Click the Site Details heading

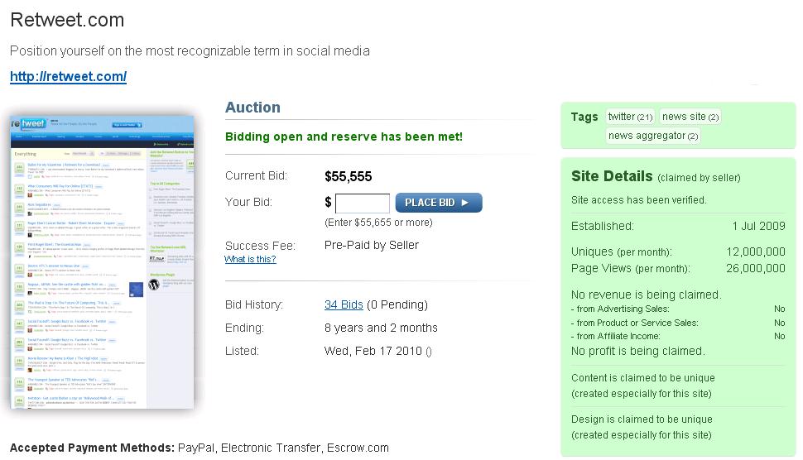[x=612, y=176]
